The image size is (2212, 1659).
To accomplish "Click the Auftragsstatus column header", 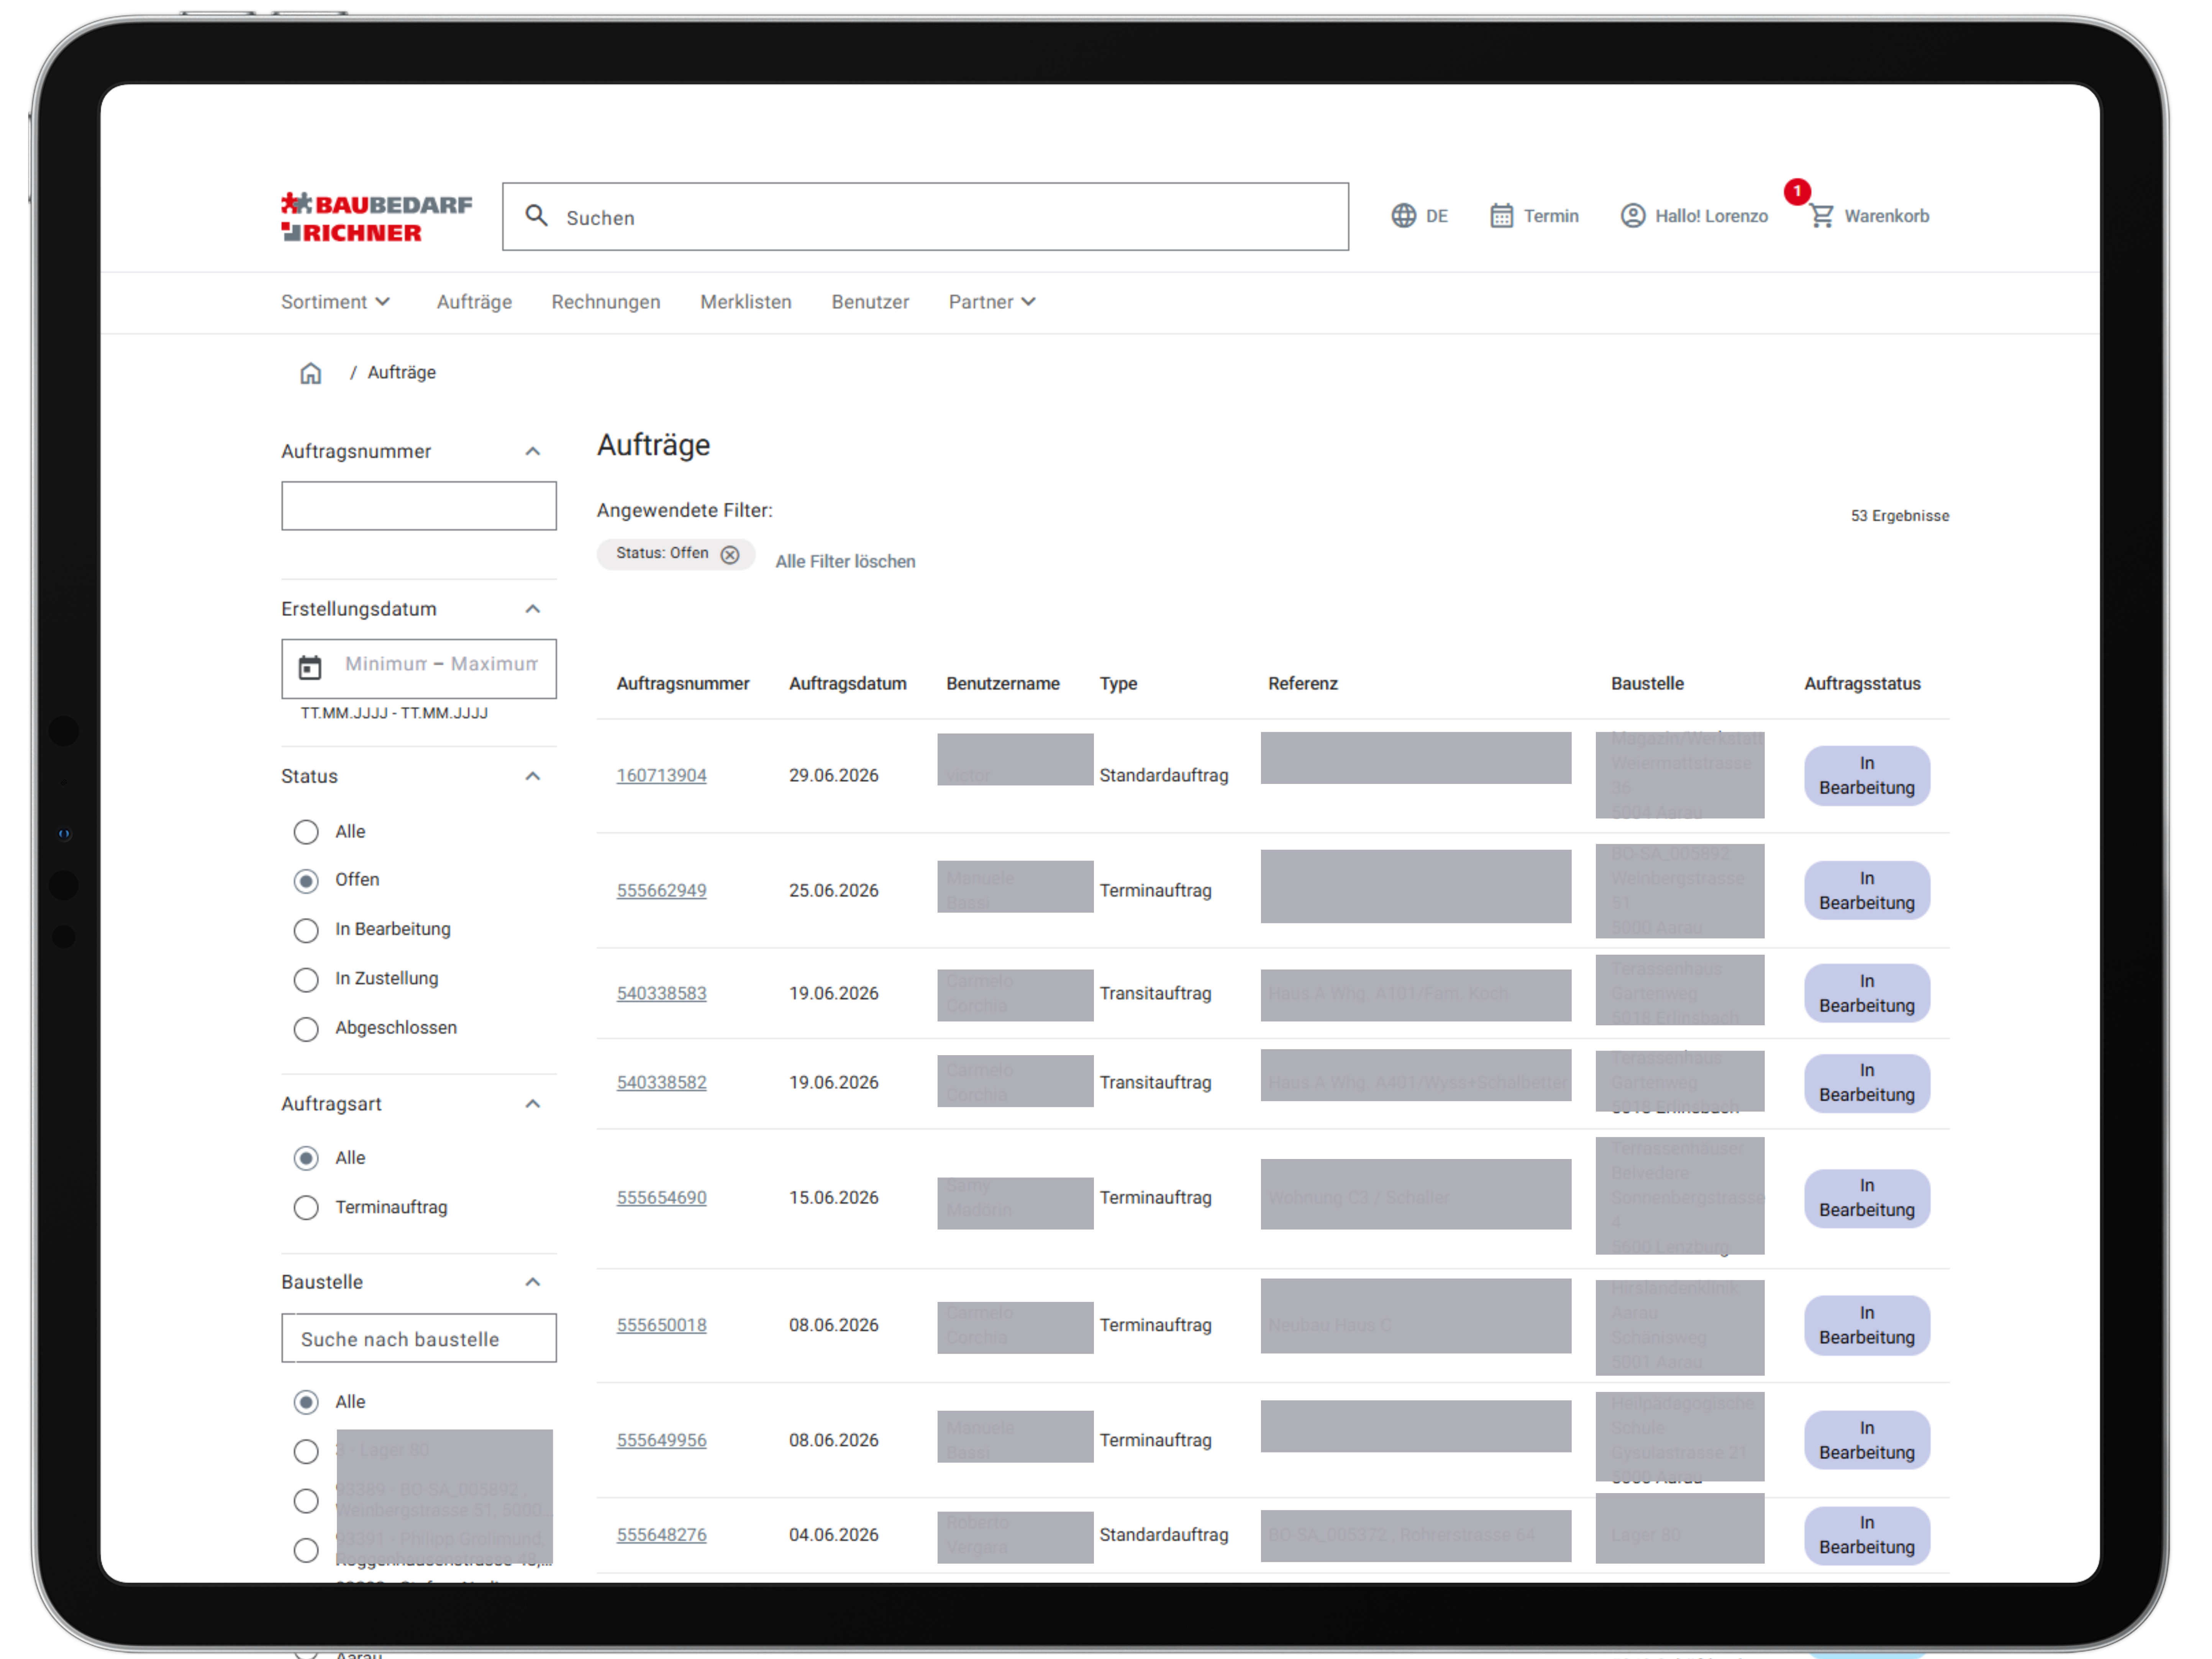I will [1862, 684].
